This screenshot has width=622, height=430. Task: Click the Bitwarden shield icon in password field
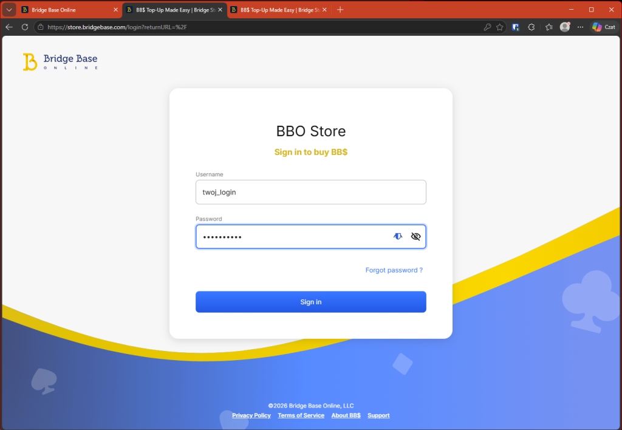(x=398, y=237)
